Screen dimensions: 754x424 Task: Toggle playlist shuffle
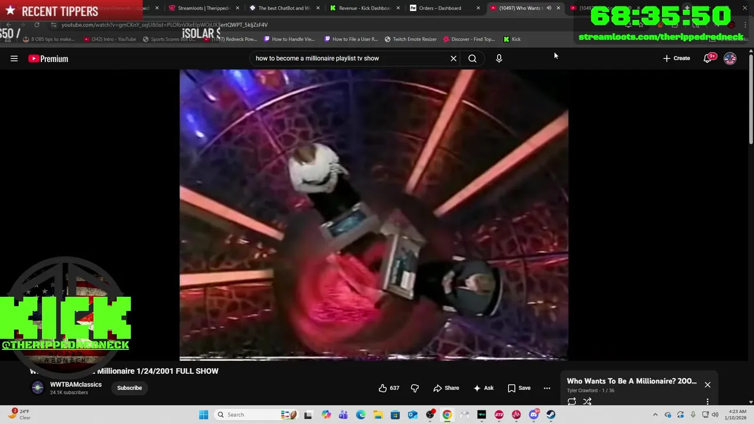click(x=587, y=402)
